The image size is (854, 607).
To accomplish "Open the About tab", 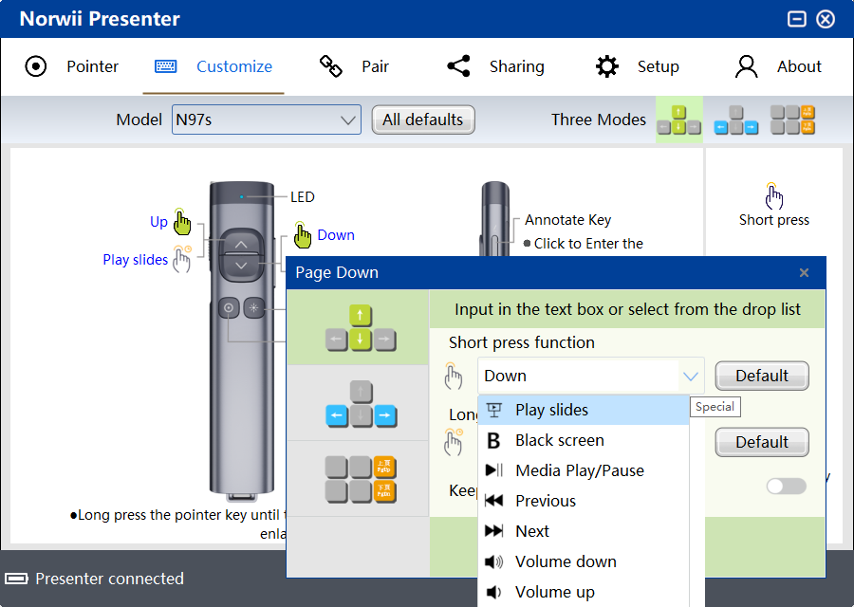I will point(778,66).
